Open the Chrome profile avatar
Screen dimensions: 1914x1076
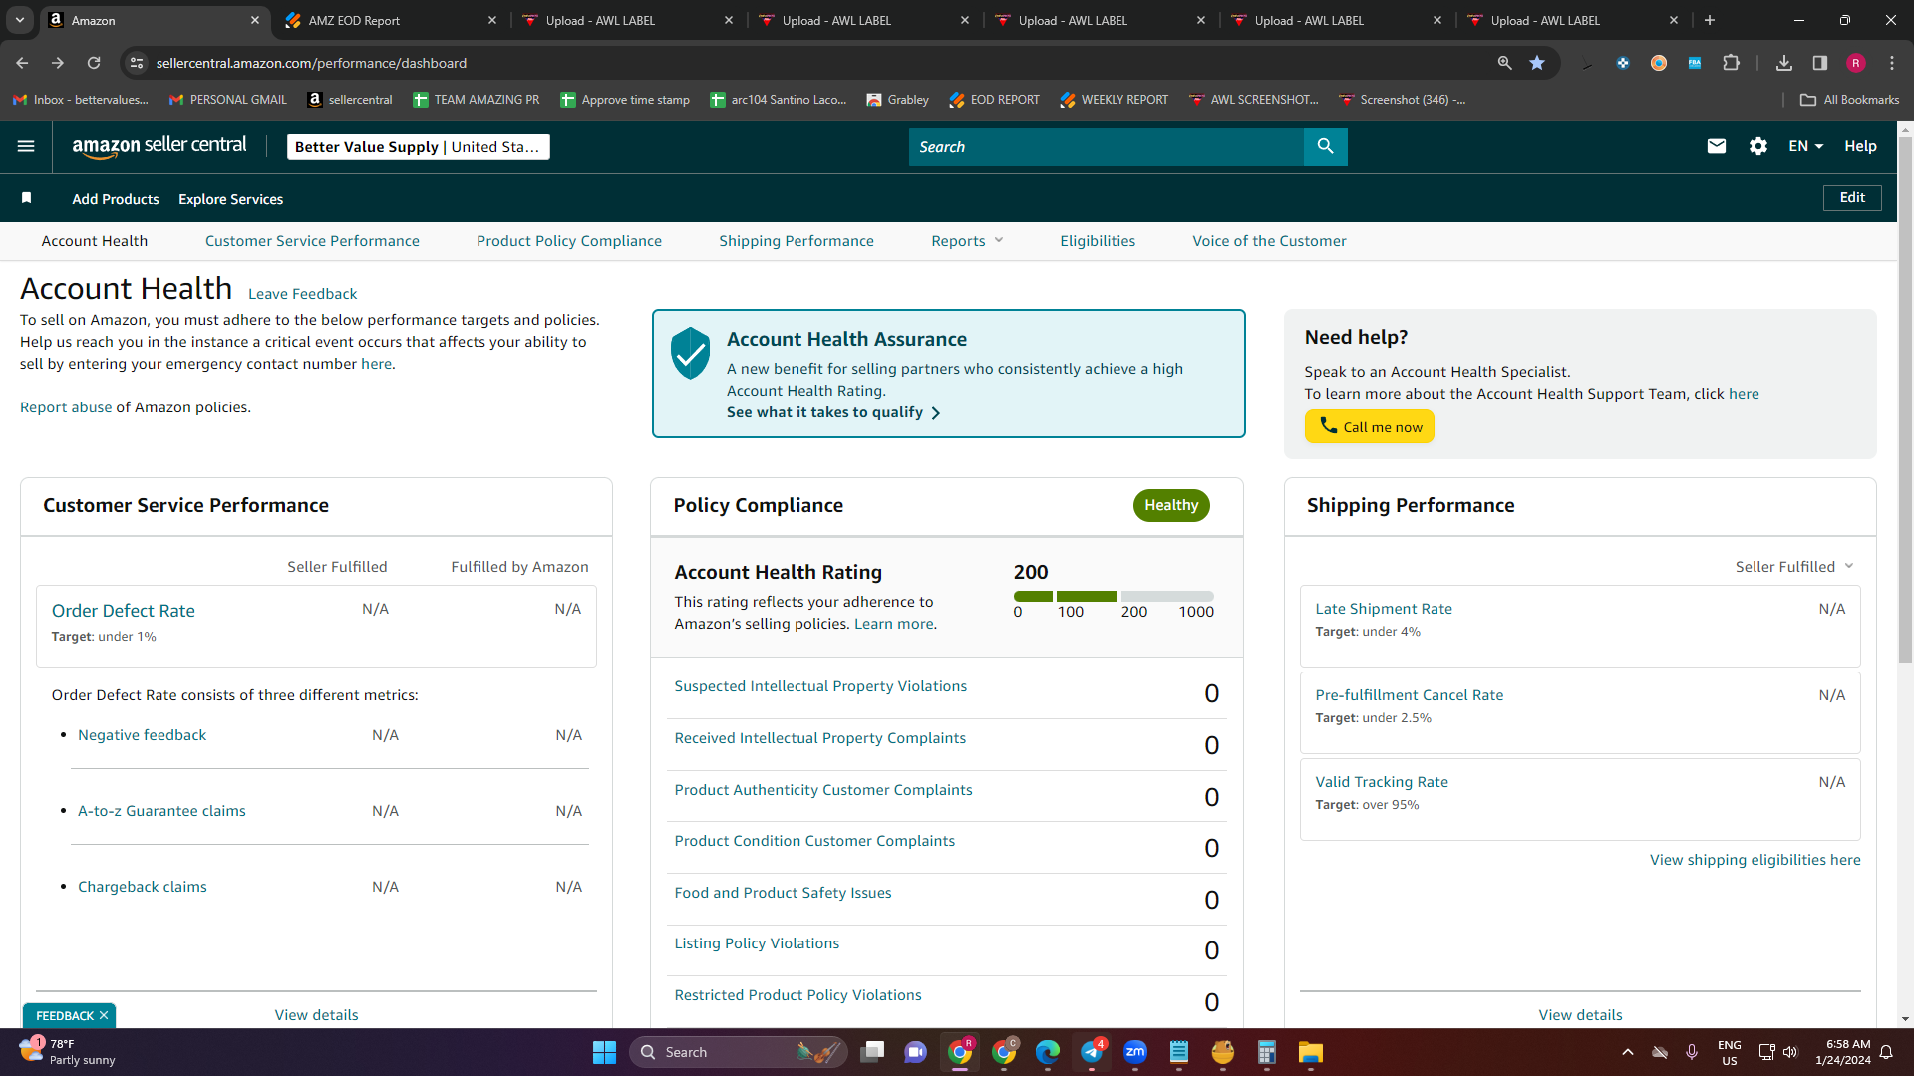(1856, 63)
